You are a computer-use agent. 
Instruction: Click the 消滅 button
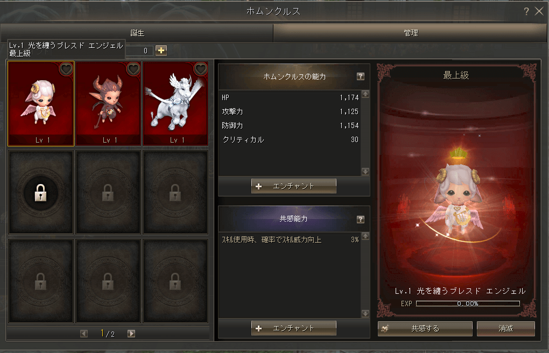[x=505, y=328]
